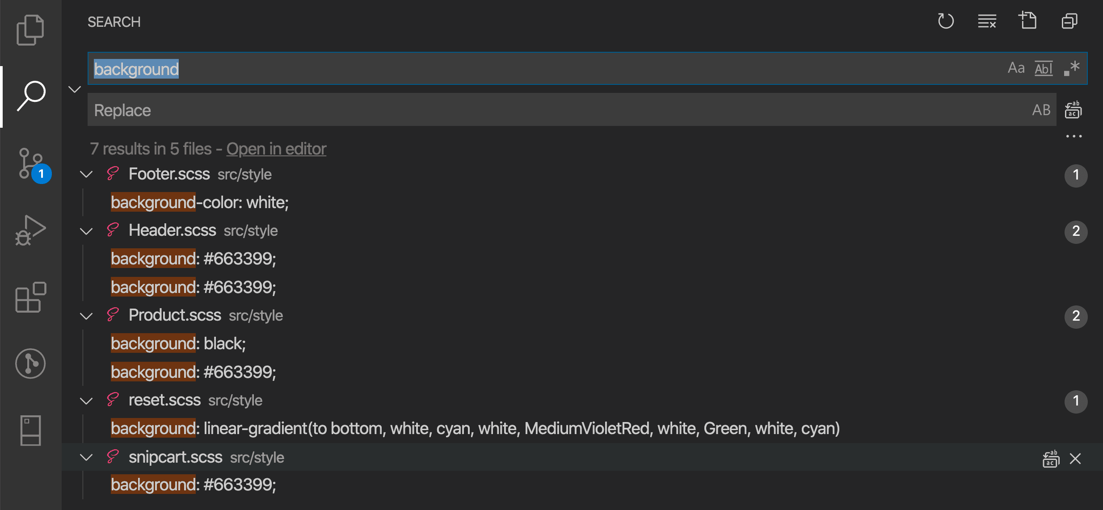Toggle Match Whole Word option
1103x510 pixels.
(1044, 68)
